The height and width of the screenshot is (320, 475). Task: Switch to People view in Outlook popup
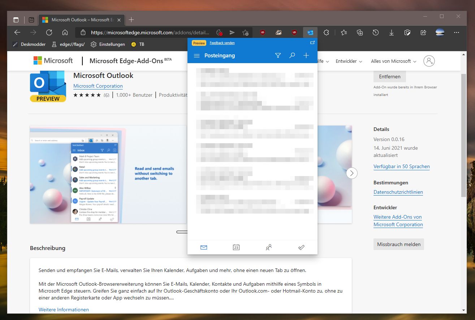pyautogui.click(x=269, y=247)
